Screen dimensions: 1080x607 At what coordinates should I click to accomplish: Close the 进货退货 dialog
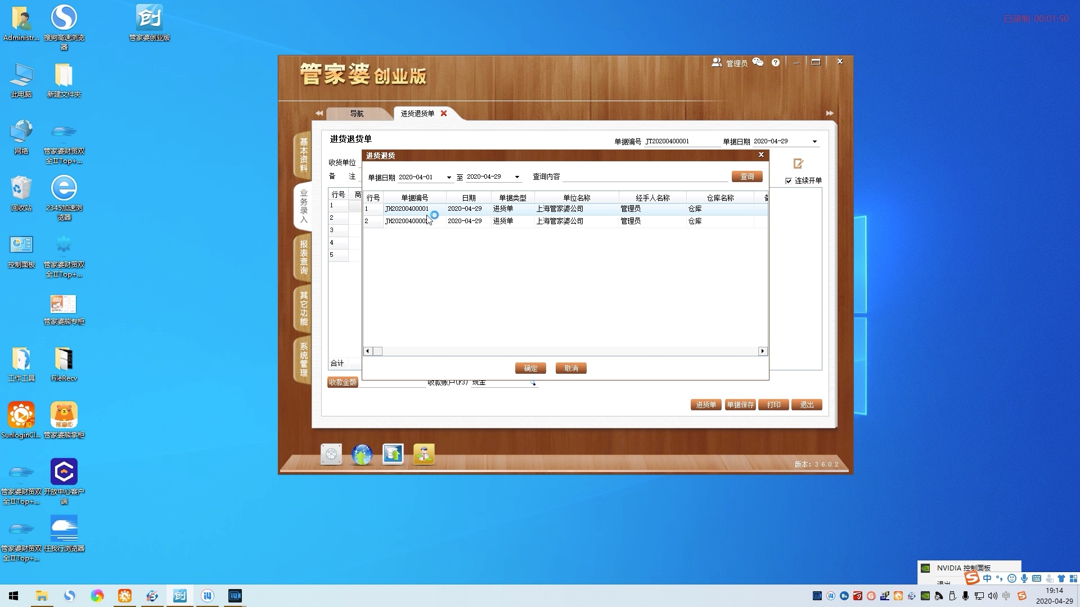[761, 155]
